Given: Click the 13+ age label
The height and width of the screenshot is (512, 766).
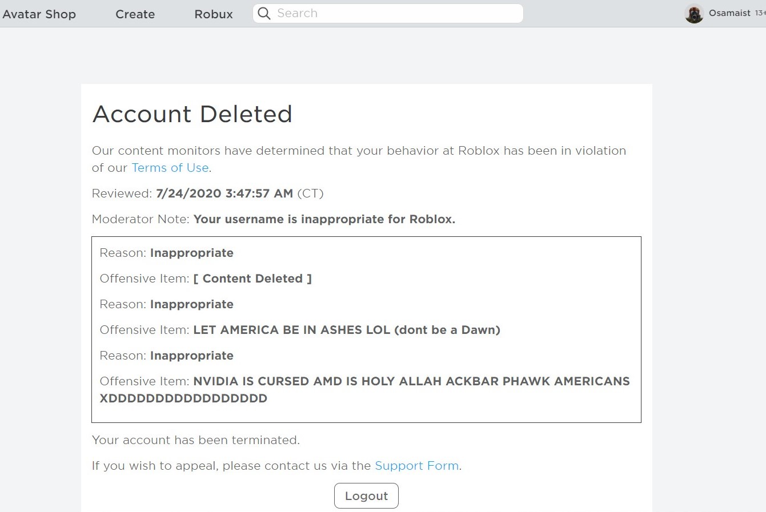Looking at the screenshot, I should (760, 13).
